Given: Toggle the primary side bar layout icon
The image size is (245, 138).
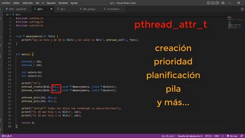Looking at the screenshot, I should pyautogui.click(x=209, y=3).
